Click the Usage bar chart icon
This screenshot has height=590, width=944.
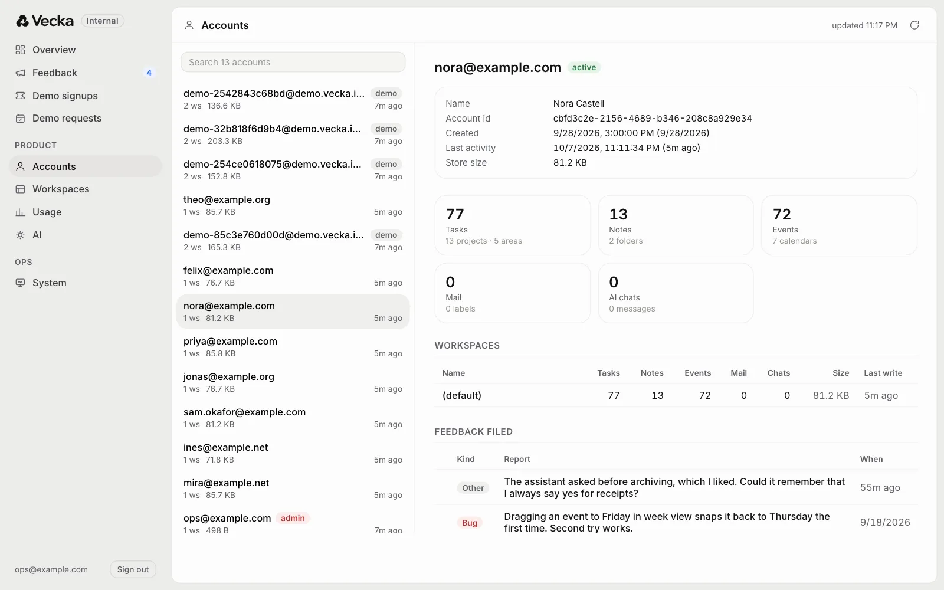click(x=20, y=212)
